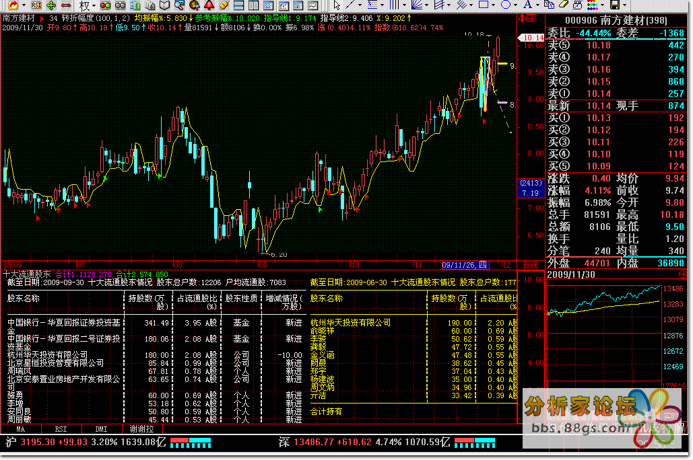Expand the 权 dropdown arrow

point(94,6)
